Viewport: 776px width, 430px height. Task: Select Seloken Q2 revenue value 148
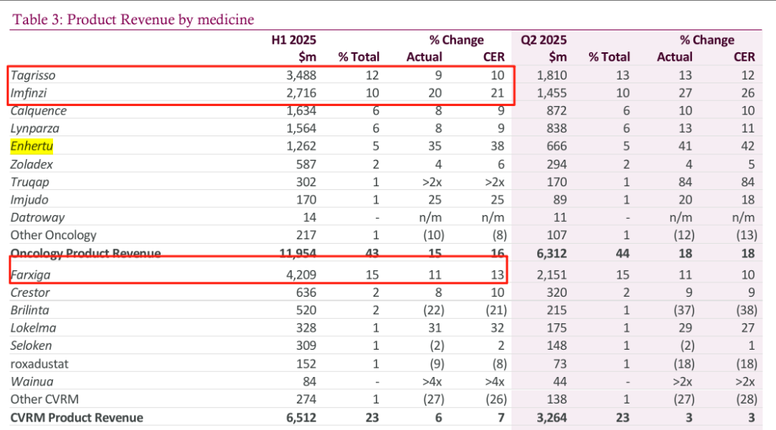(557, 345)
